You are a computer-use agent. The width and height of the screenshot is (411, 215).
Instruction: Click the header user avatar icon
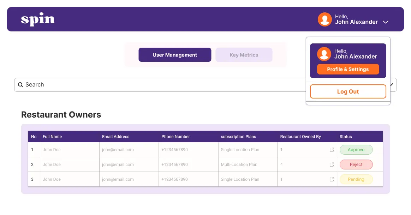point(325,19)
